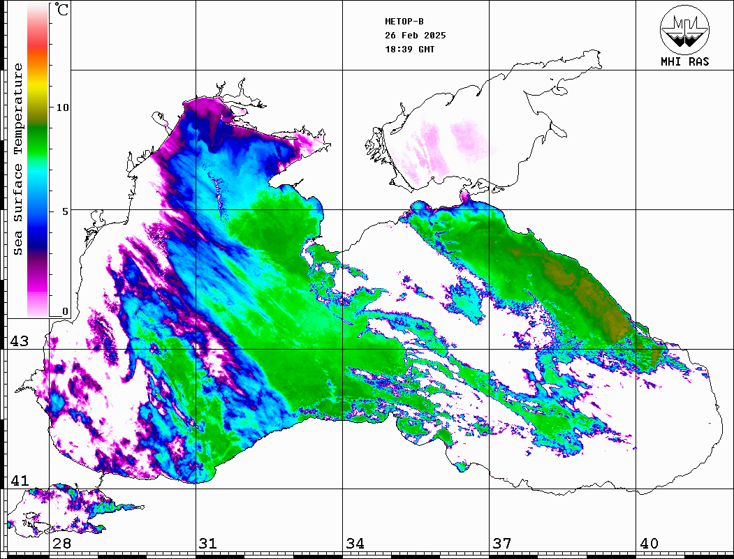Image resolution: width=734 pixels, height=559 pixels.
Task: Click latitude label 41
Action: tap(20, 480)
